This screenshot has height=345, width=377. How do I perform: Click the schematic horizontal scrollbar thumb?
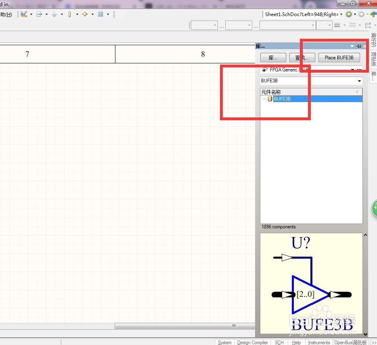coord(185,326)
